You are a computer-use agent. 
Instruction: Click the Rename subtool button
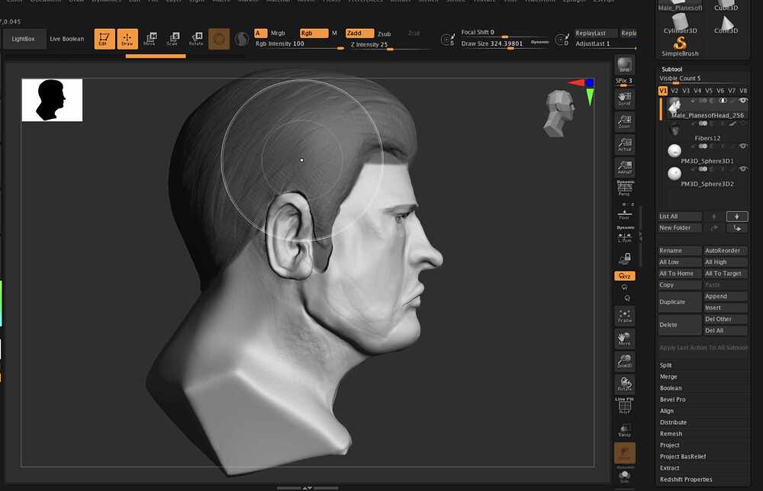click(x=679, y=250)
